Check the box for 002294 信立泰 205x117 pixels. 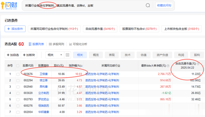(x=18, y=80)
